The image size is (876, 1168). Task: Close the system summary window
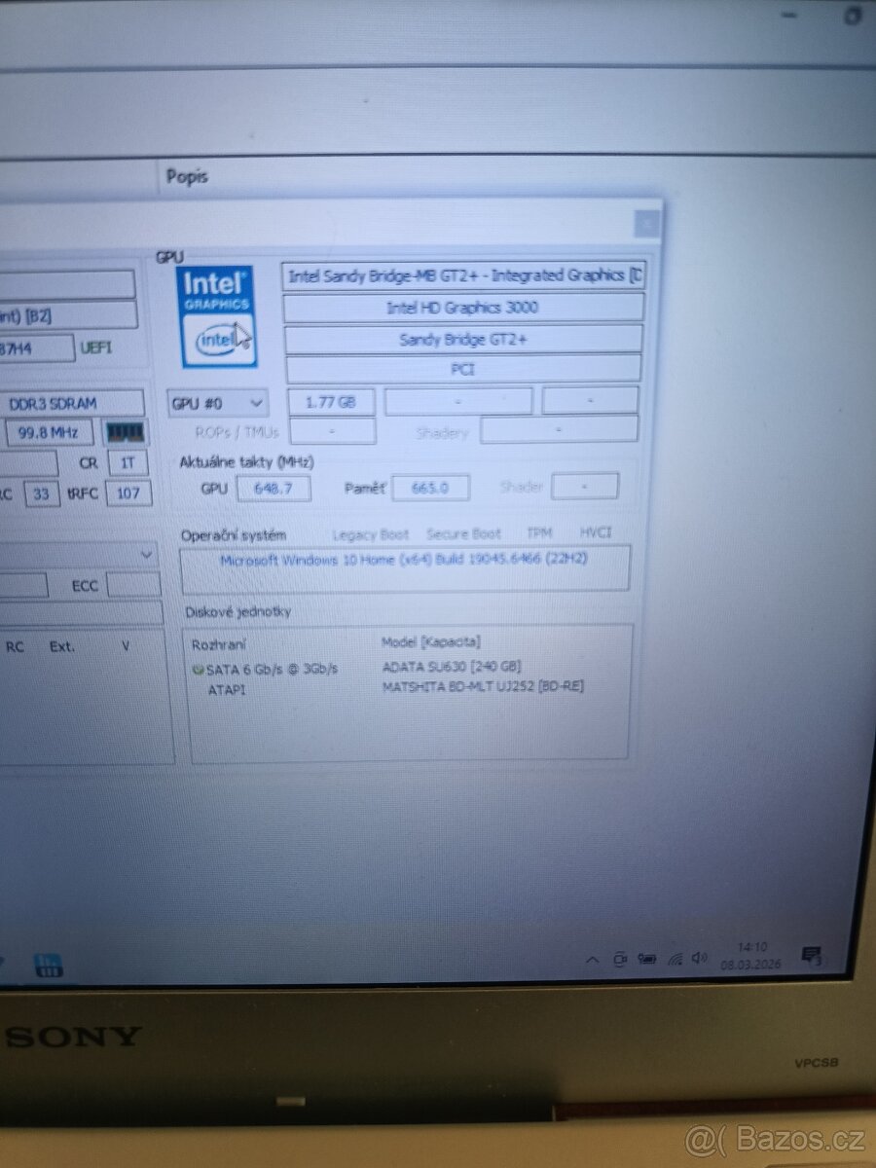[x=646, y=224]
